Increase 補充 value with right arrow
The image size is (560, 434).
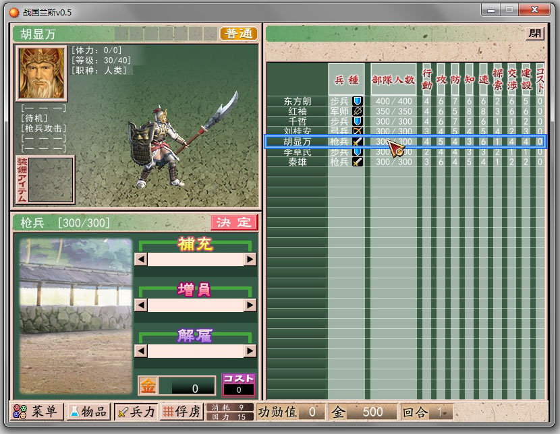click(x=250, y=259)
